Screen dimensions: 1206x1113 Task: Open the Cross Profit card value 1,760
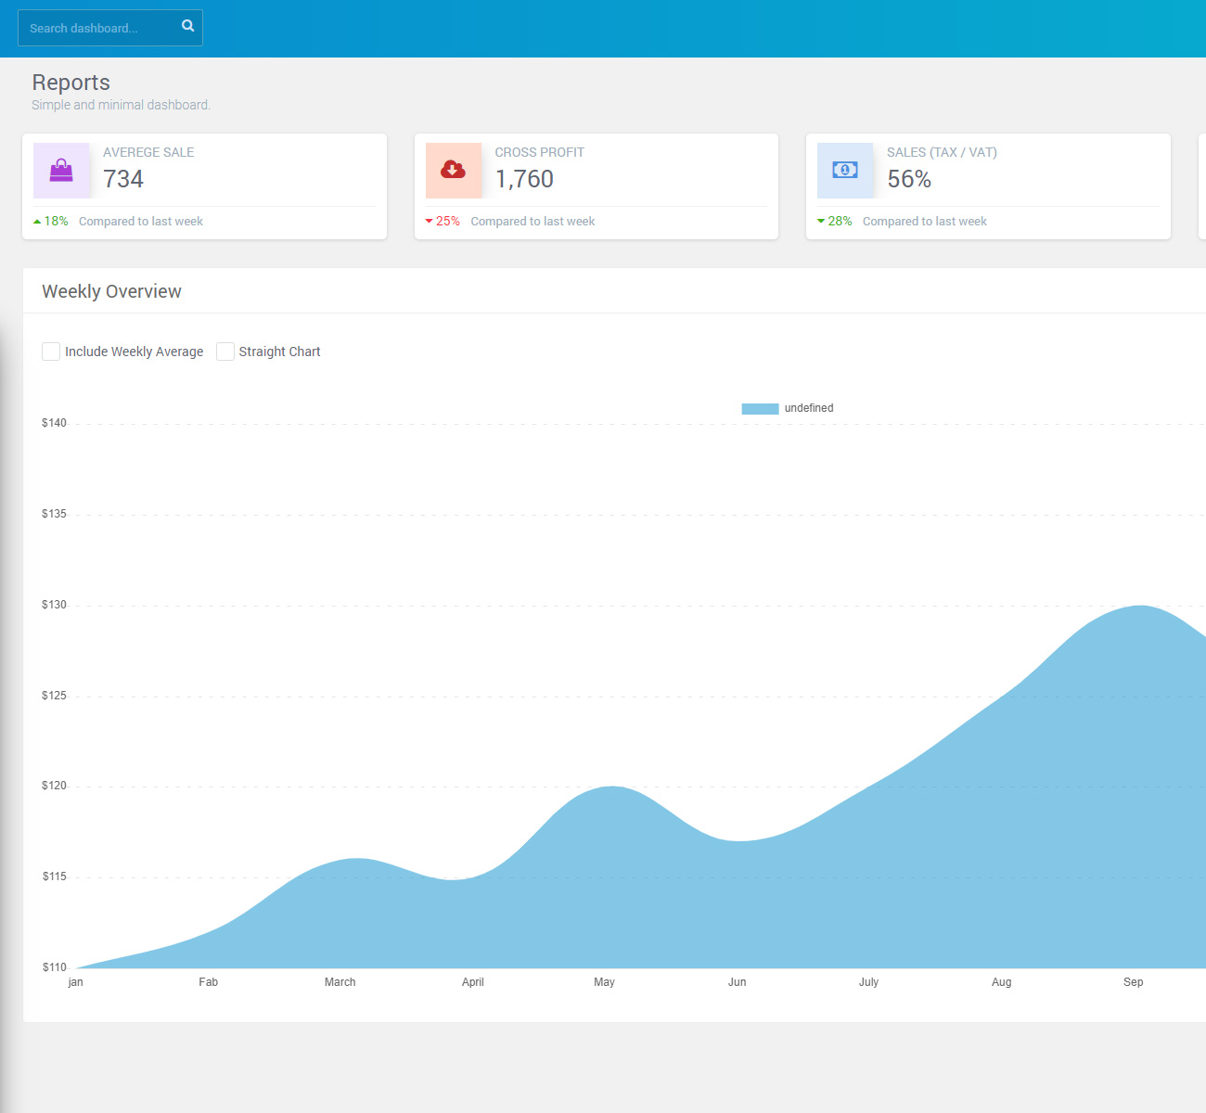point(524,179)
